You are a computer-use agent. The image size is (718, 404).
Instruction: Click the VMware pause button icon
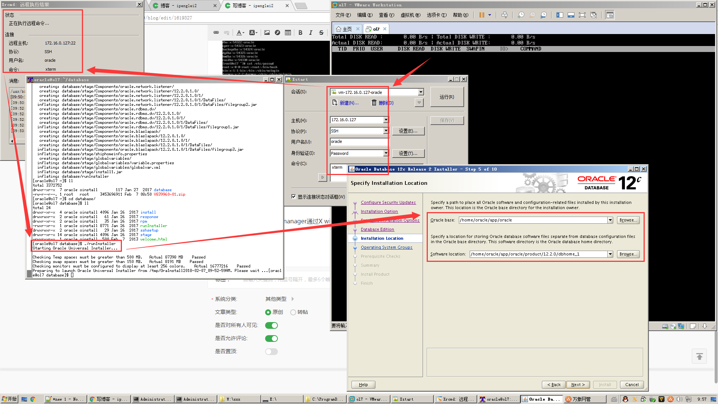coord(482,15)
